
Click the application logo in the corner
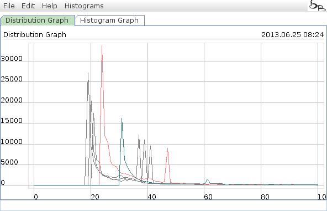pos(317,6)
